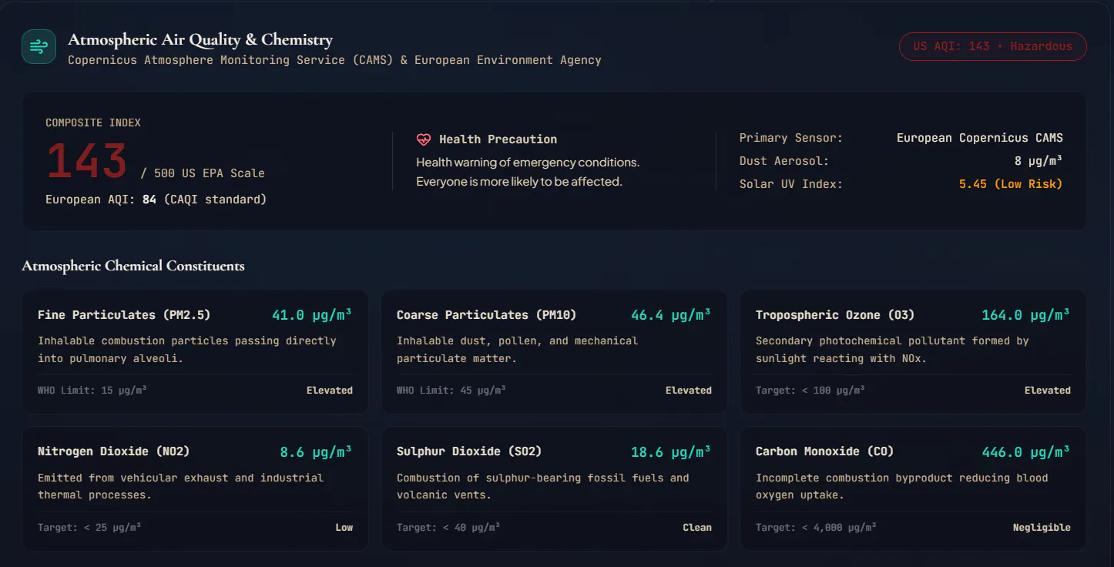The width and height of the screenshot is (1114, 567).
Task: Click the SO2 Target < 40 µg/m³ text
Action: point(448,528)
